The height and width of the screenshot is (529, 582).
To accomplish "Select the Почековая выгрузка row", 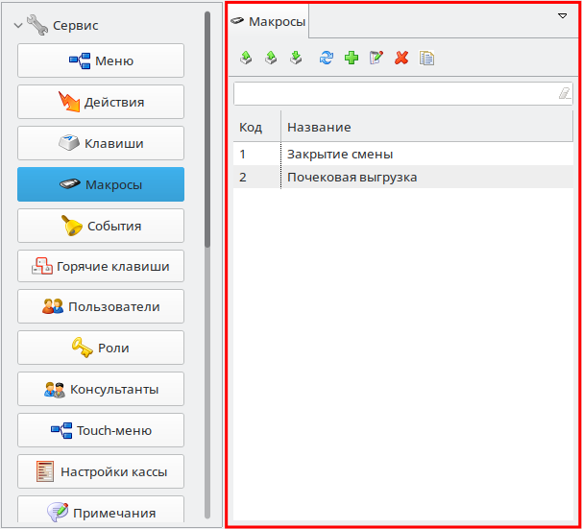I will (403, 177).
